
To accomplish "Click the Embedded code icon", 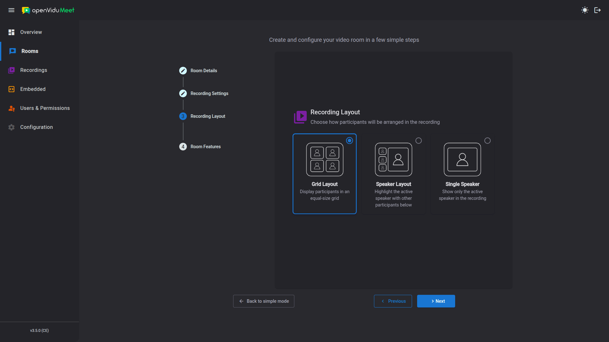I will coord(11,89).
